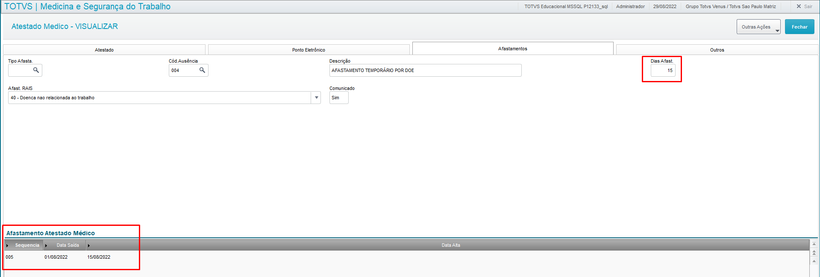Click the Afastamento Atestado Médico section title
820x277 pixels.
point(50,233)
